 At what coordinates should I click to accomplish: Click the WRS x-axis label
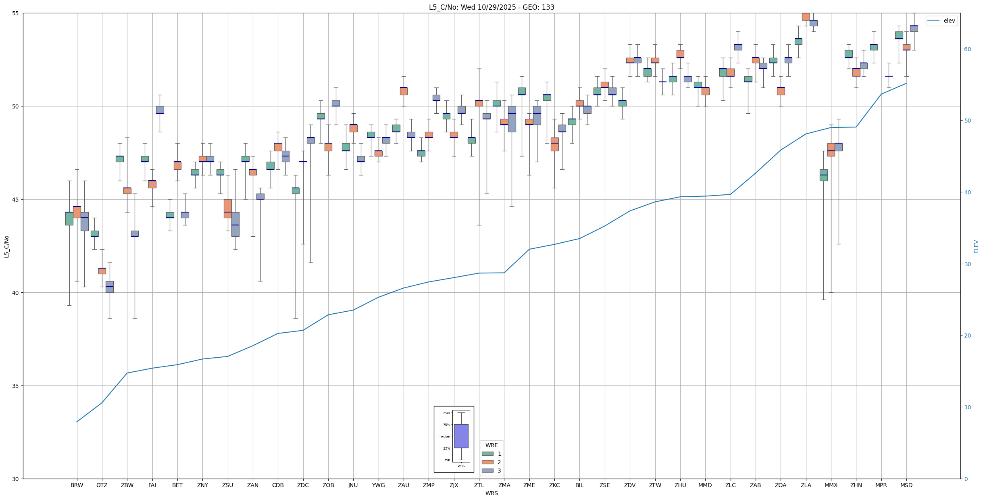pyautogui.click(x=491, y=493)
